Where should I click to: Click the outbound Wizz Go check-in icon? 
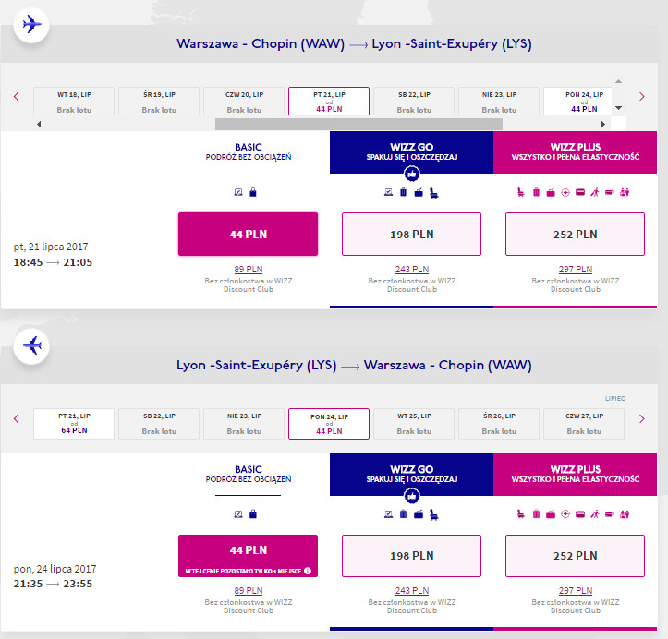click(x=389, y=192)
